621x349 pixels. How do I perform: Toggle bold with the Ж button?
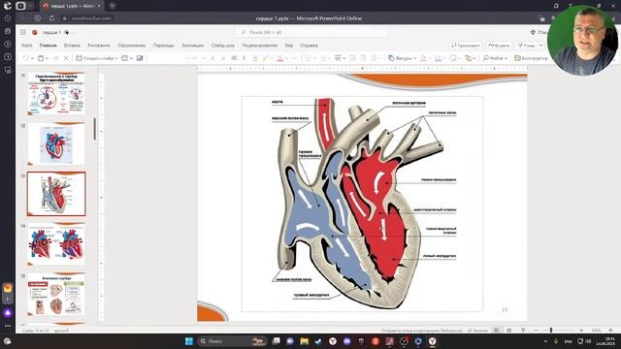pyautogui.click(x=234, y=58)
